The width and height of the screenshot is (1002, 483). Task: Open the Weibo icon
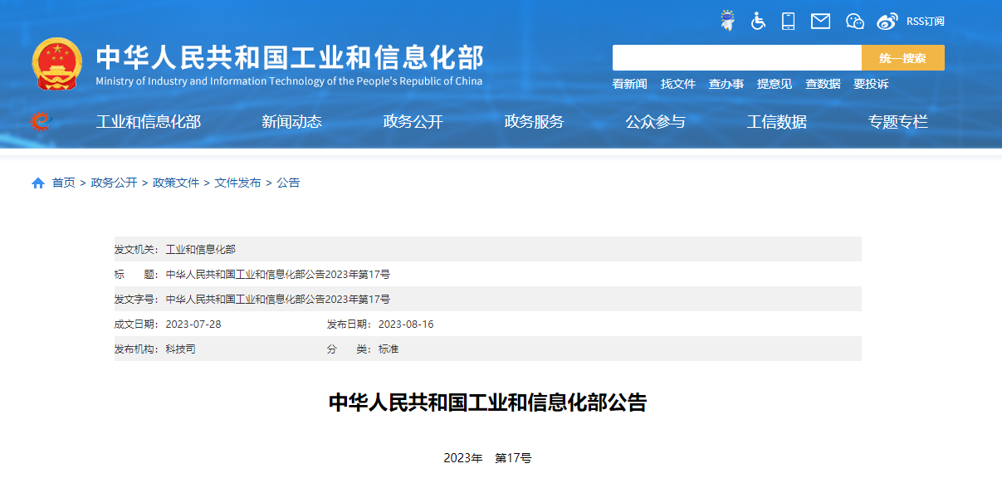coord(887,21)
